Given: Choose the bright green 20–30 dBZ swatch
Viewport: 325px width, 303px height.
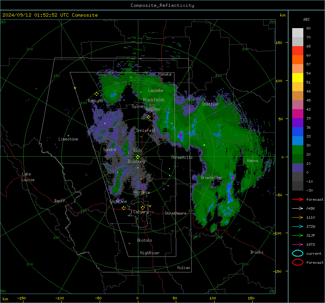Looking at the screenshot, I should [x=298, y=150].
